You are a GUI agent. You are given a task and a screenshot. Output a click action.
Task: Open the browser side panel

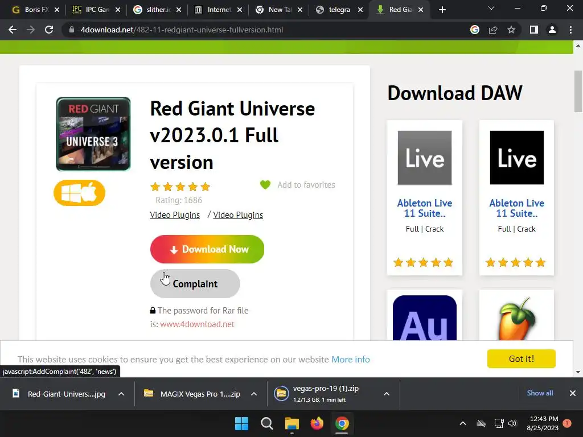534,30
